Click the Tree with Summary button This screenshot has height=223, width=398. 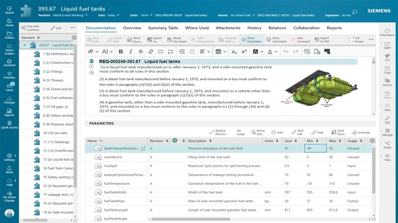click(x=30, y=28)
